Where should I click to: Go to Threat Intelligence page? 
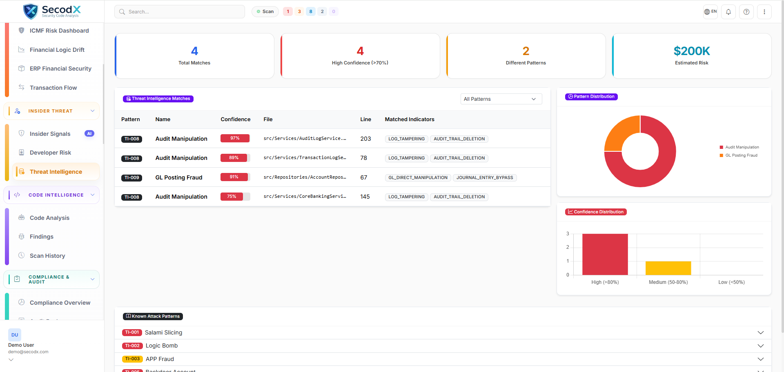pyautogui.click(x=56, y=172)
